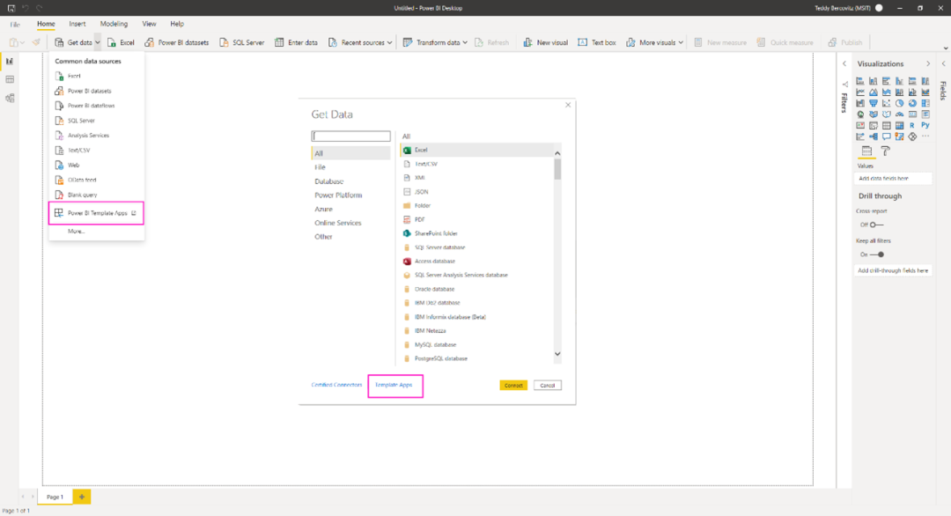Select the funnel chart visual icon

pyautogui.click(x=874, y=103)
